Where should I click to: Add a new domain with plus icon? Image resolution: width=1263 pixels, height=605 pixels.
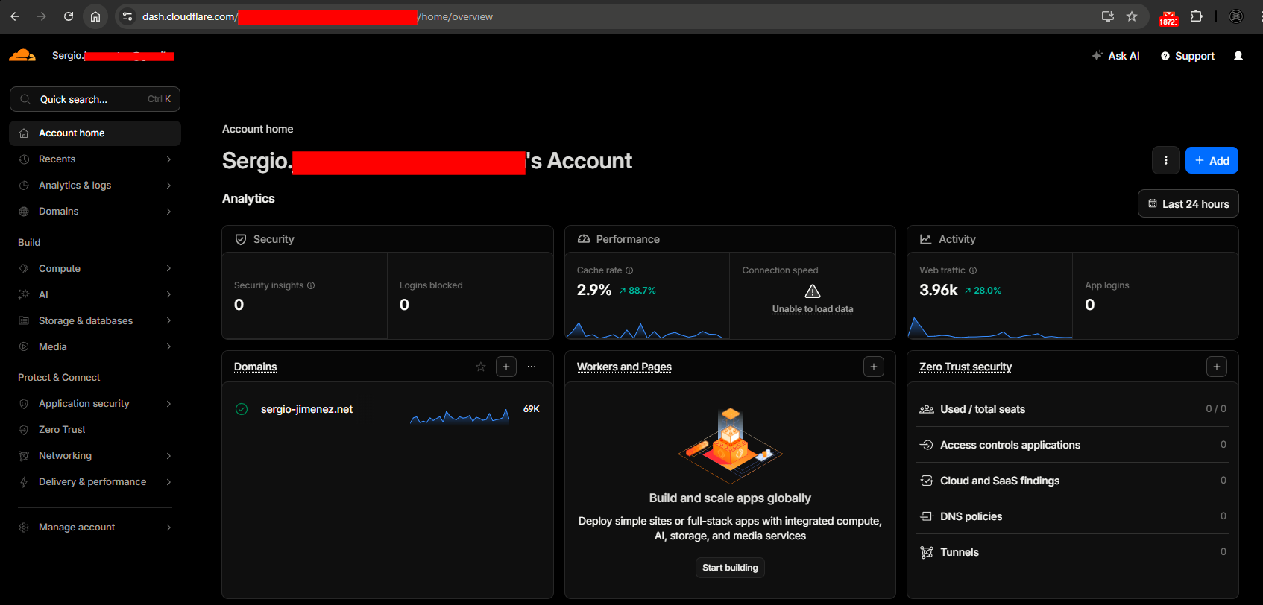[506, 367]
